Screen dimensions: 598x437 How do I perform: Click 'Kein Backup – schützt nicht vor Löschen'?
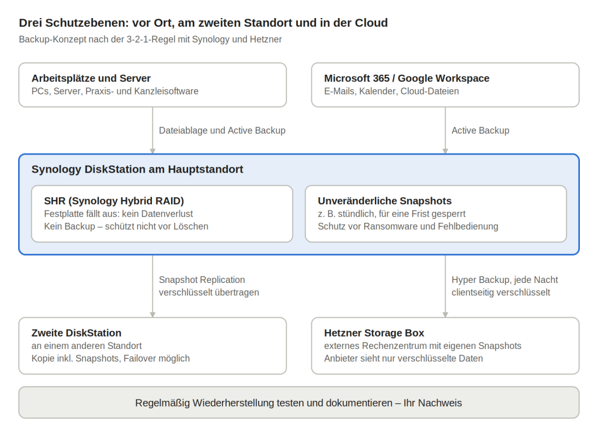(x=126, y=226)
